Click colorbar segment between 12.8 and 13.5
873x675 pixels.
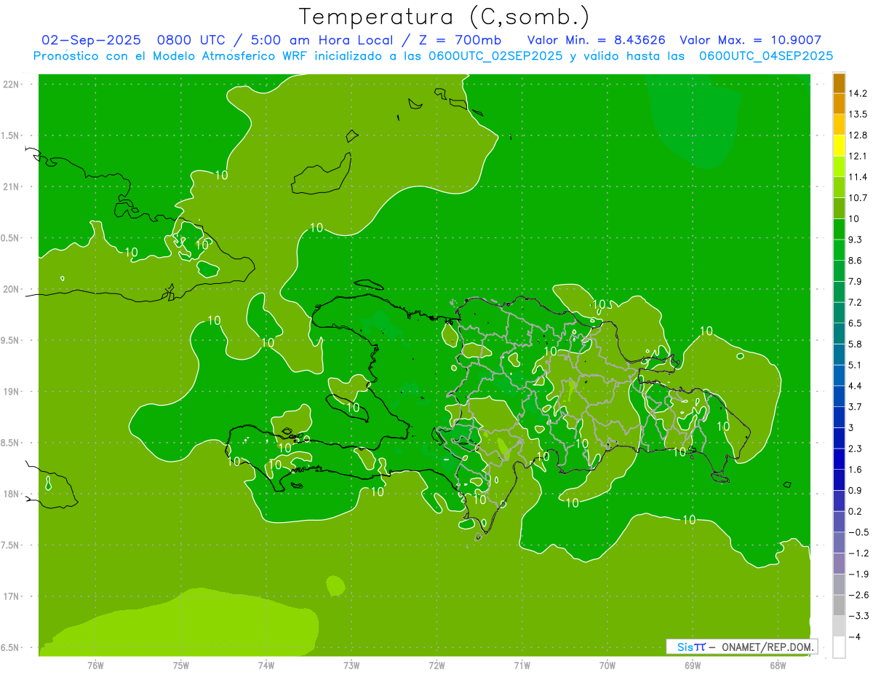[839, 125]
